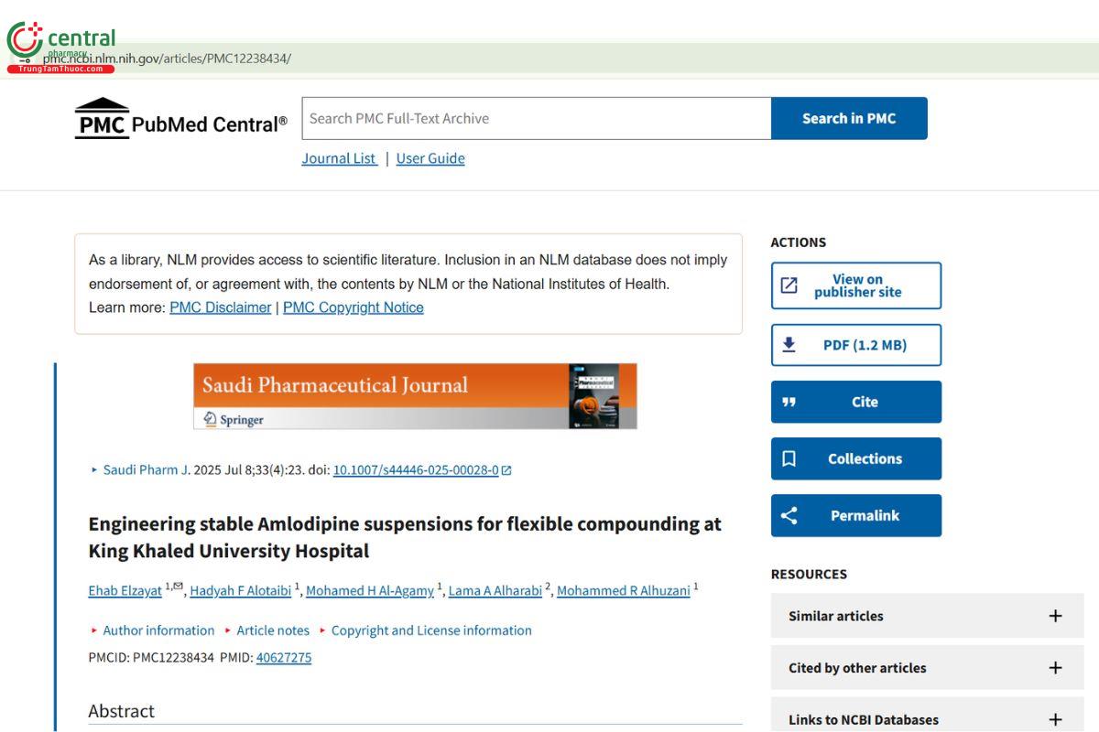1099x732 pixels.
Task: Open the Journal List link
Action: point(339,158)
